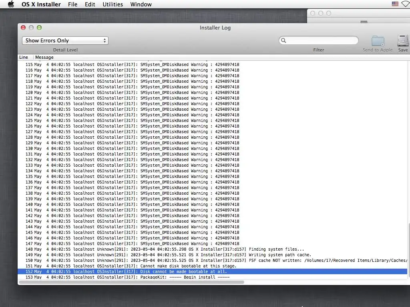Image resolution: width=410 pixels, height=307 pixels.
Task: Select log line 124
Action: point(212,115)
